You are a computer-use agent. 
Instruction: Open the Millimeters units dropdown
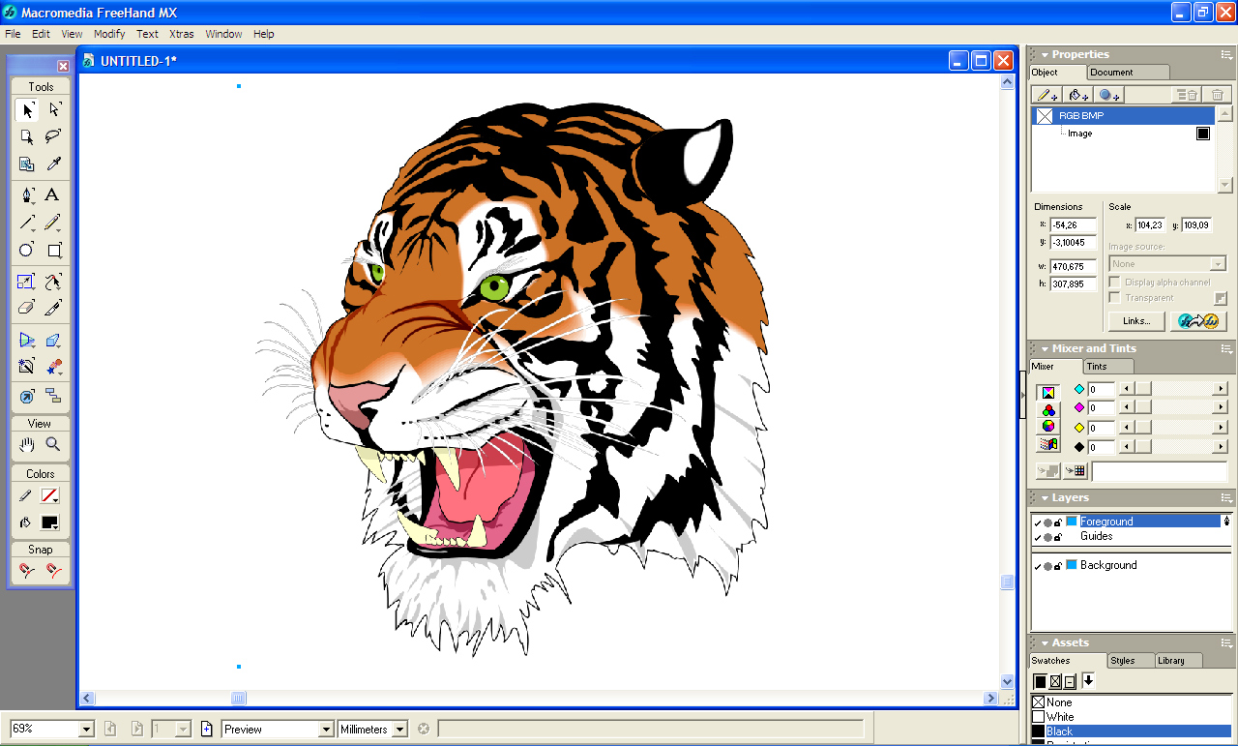point(400,730)
